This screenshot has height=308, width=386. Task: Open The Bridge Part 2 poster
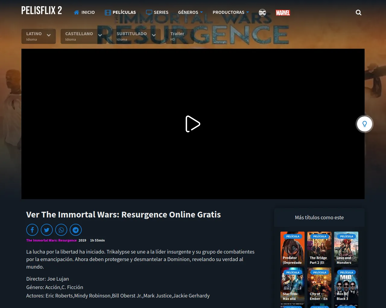pyautogui.click(x=319, y=249)
